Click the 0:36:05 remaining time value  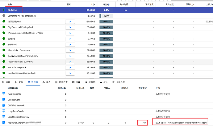81,123
